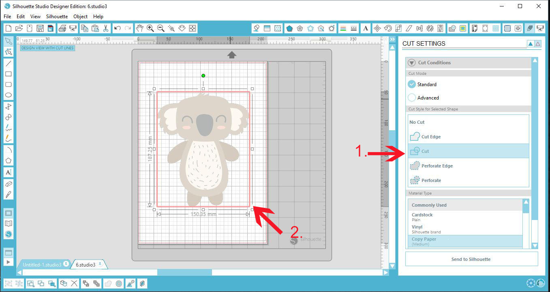Open the Text Style panel
This screenshot has width=550, height=292.
366,28
